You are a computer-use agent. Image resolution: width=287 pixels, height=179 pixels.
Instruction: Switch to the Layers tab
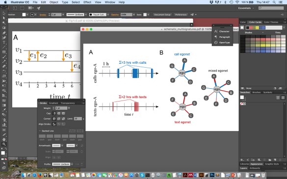[x=243, y=168]
